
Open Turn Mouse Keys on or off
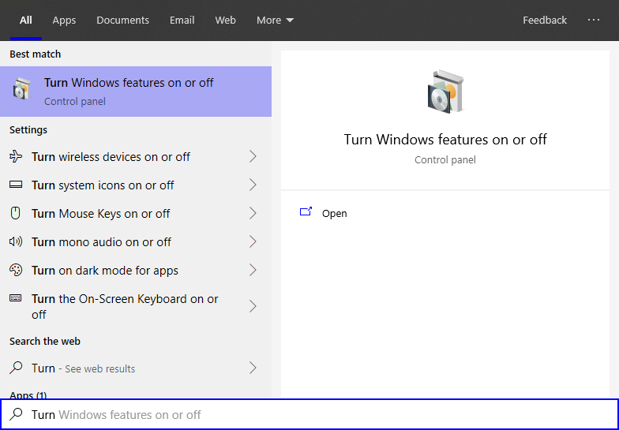pos(136,213)
